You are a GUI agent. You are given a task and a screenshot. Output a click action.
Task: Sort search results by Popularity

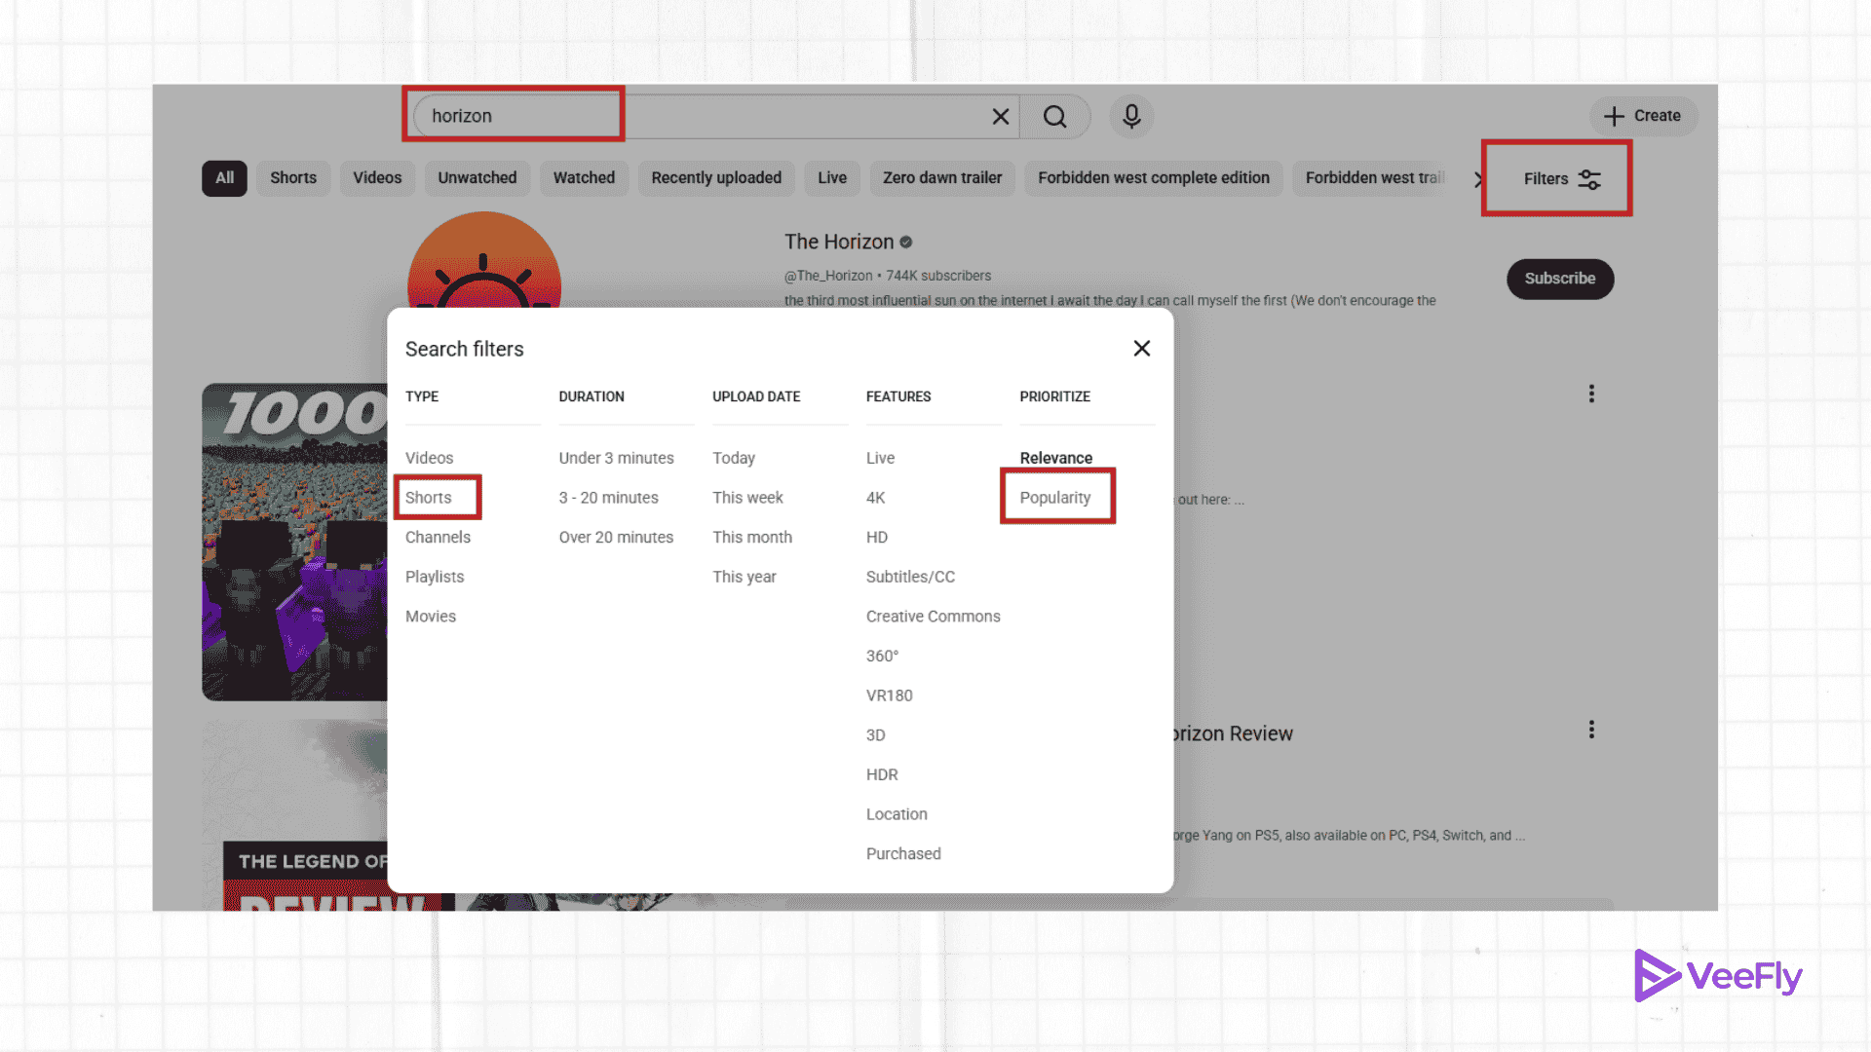(x=1055, y=497)
